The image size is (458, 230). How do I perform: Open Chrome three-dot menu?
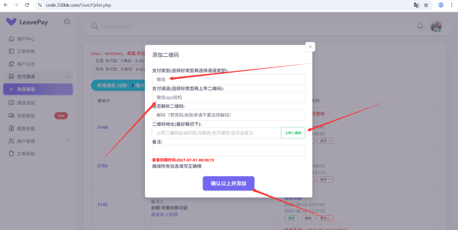[x=452, y=5]
